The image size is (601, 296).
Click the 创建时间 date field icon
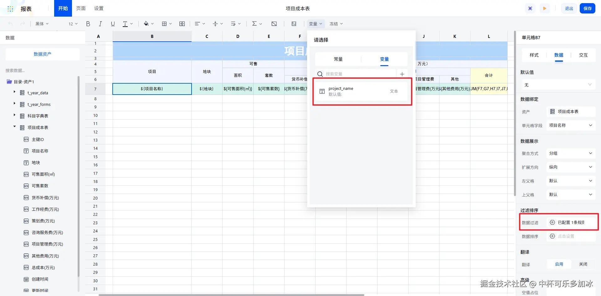click(26, 279)
